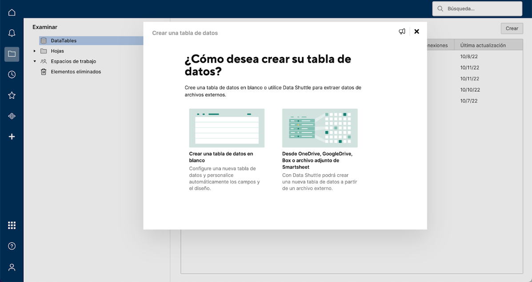The width and height of the screenshot is (532, 282).
Task: Choose Crear una tabla de datos en blanco
Action: click(227, 133)
